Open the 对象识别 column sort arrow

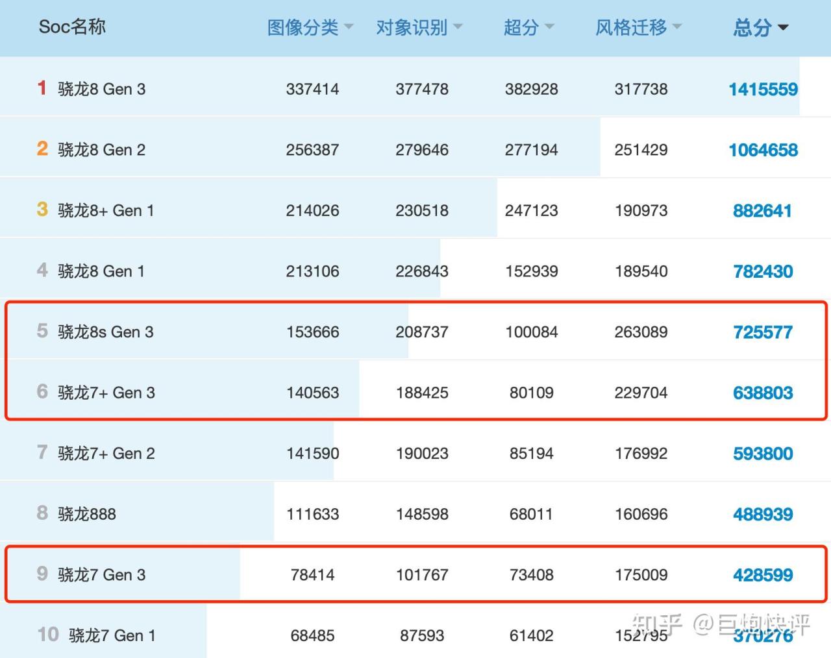[x=458, y=27]
